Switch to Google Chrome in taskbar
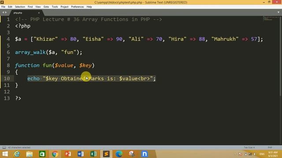This screenshot has height=158, width=282. click(x=55, y=154)
